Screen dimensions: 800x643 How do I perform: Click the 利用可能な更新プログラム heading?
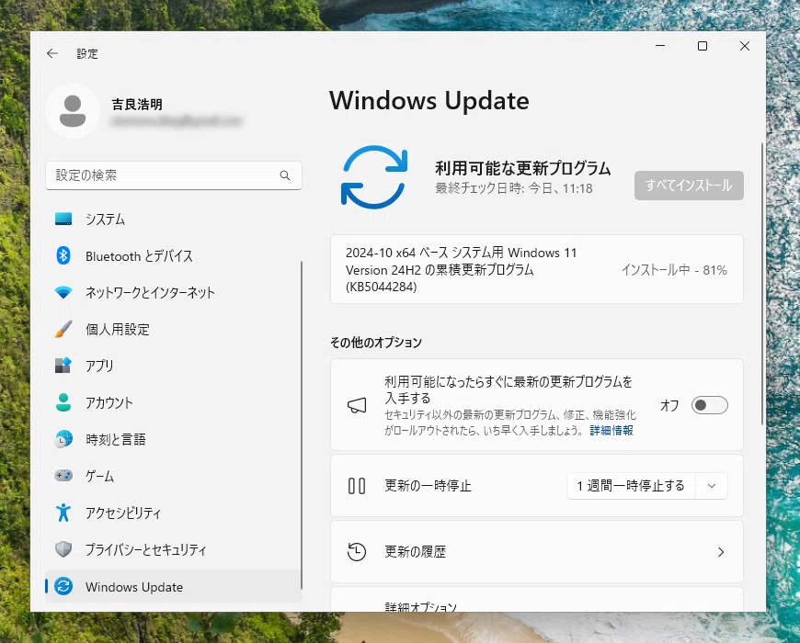[x=523, y=168]
